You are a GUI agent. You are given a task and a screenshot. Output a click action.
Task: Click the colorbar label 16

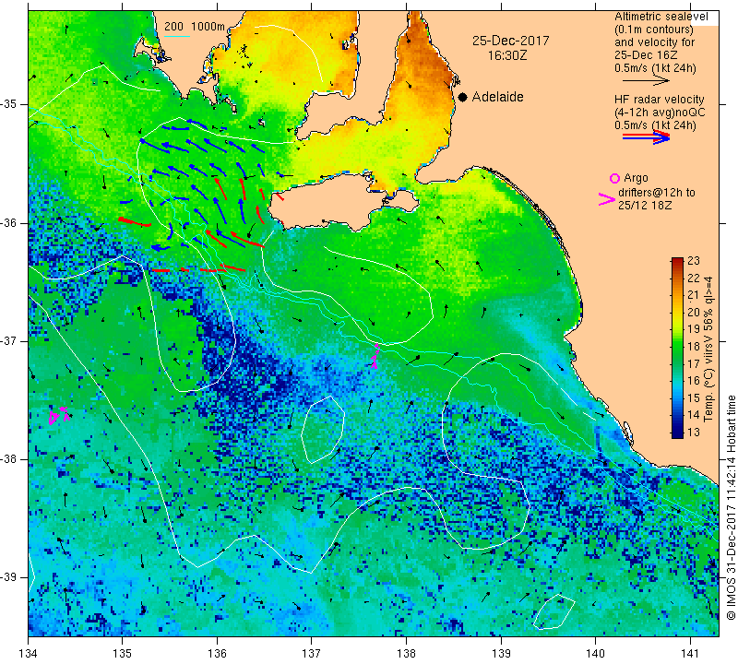coord(694,381)
